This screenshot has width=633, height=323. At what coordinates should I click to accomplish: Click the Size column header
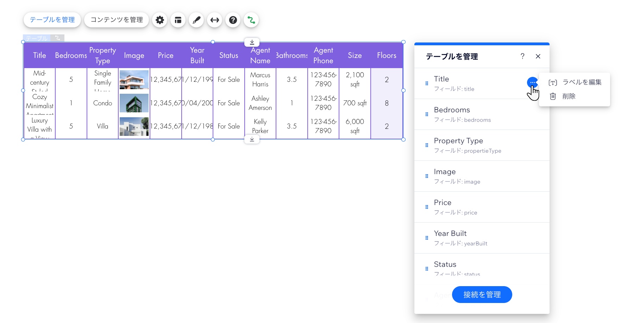tap(355, 55)
